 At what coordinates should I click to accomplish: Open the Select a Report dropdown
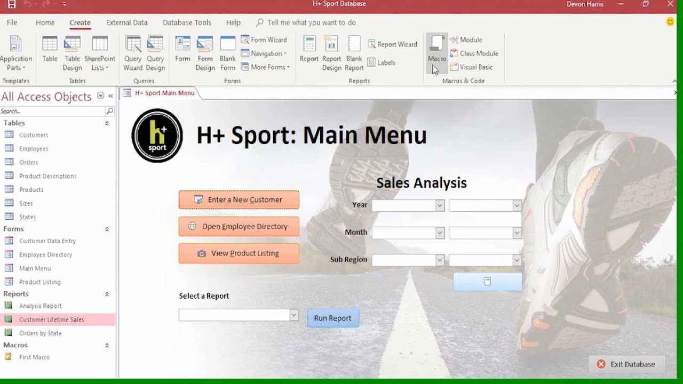pyautogui.click(x=293, y=315)
